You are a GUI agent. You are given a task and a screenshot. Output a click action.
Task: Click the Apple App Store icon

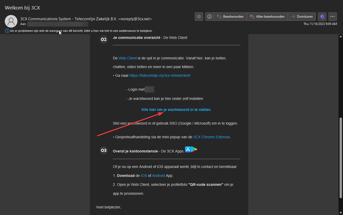coord(188,150)
